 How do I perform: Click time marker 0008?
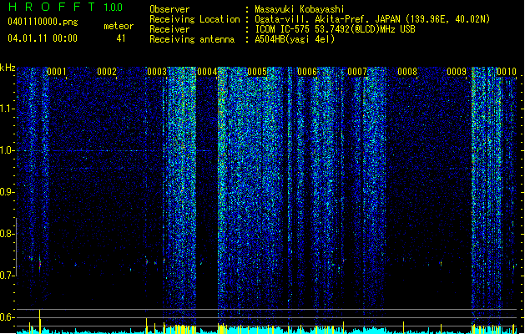(x=407, y=72)
